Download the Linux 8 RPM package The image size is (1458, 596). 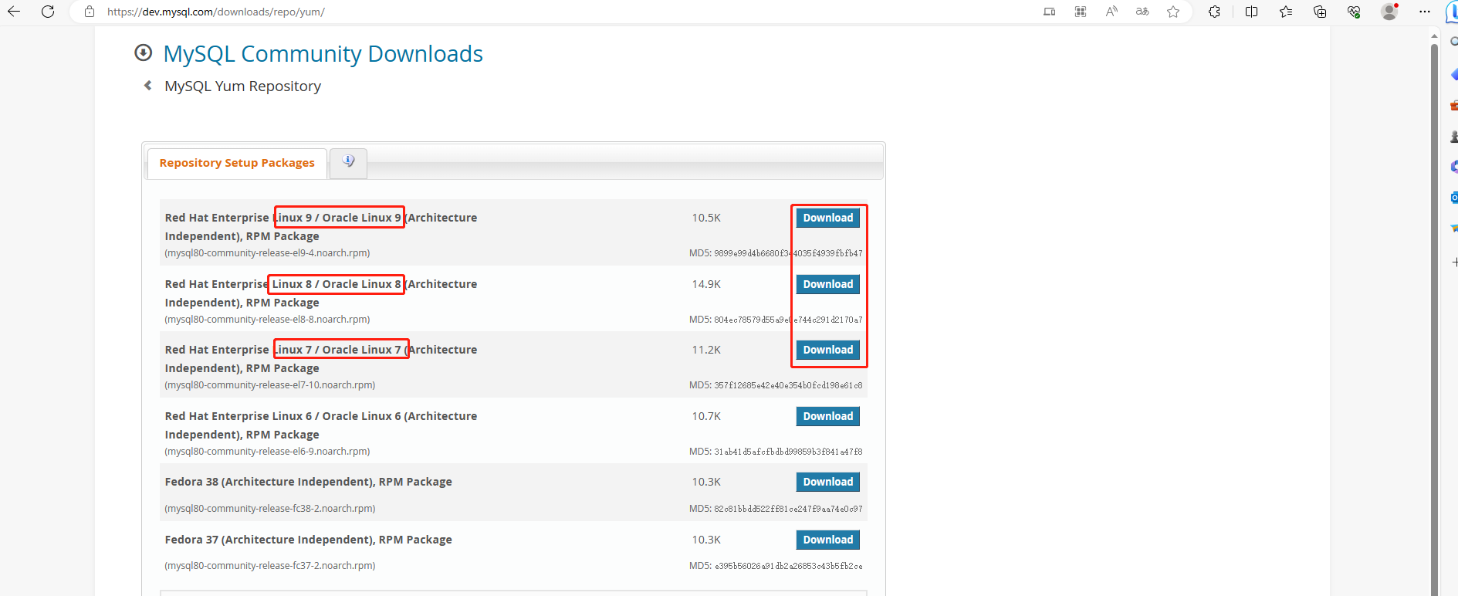(x=828, y=284)
